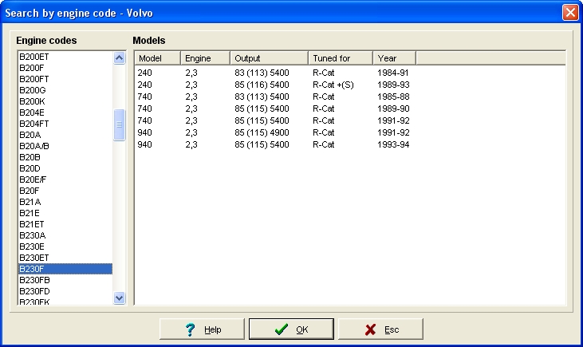Screen dimensions: 583x347
Task: Select the 240 model row for 1984-91
Action: [275, 73]
